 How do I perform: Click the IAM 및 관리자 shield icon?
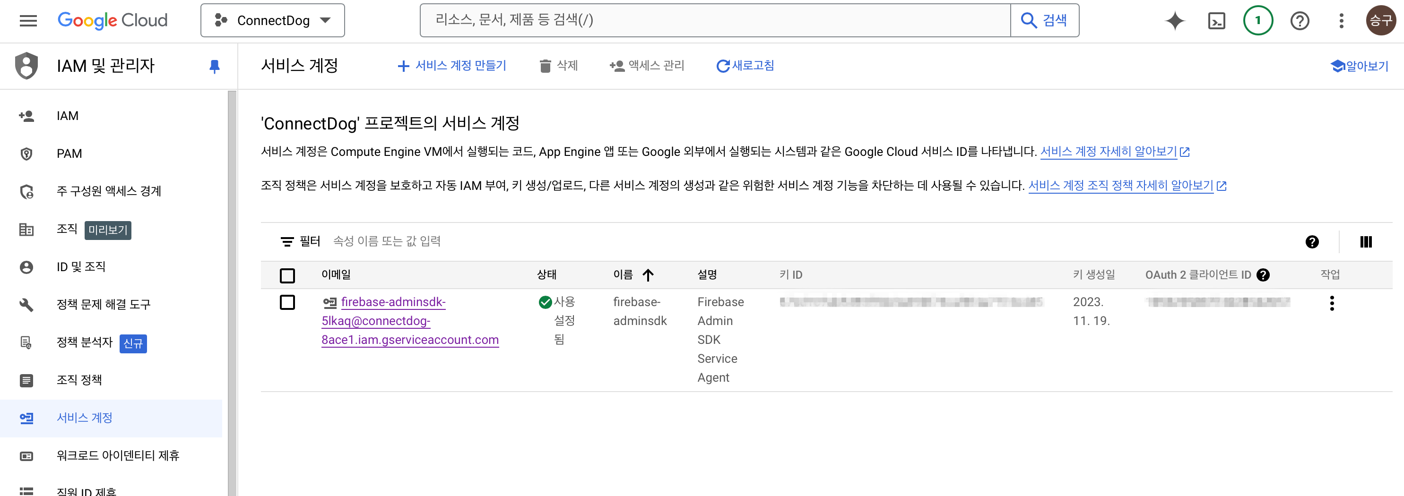[26, 66]
